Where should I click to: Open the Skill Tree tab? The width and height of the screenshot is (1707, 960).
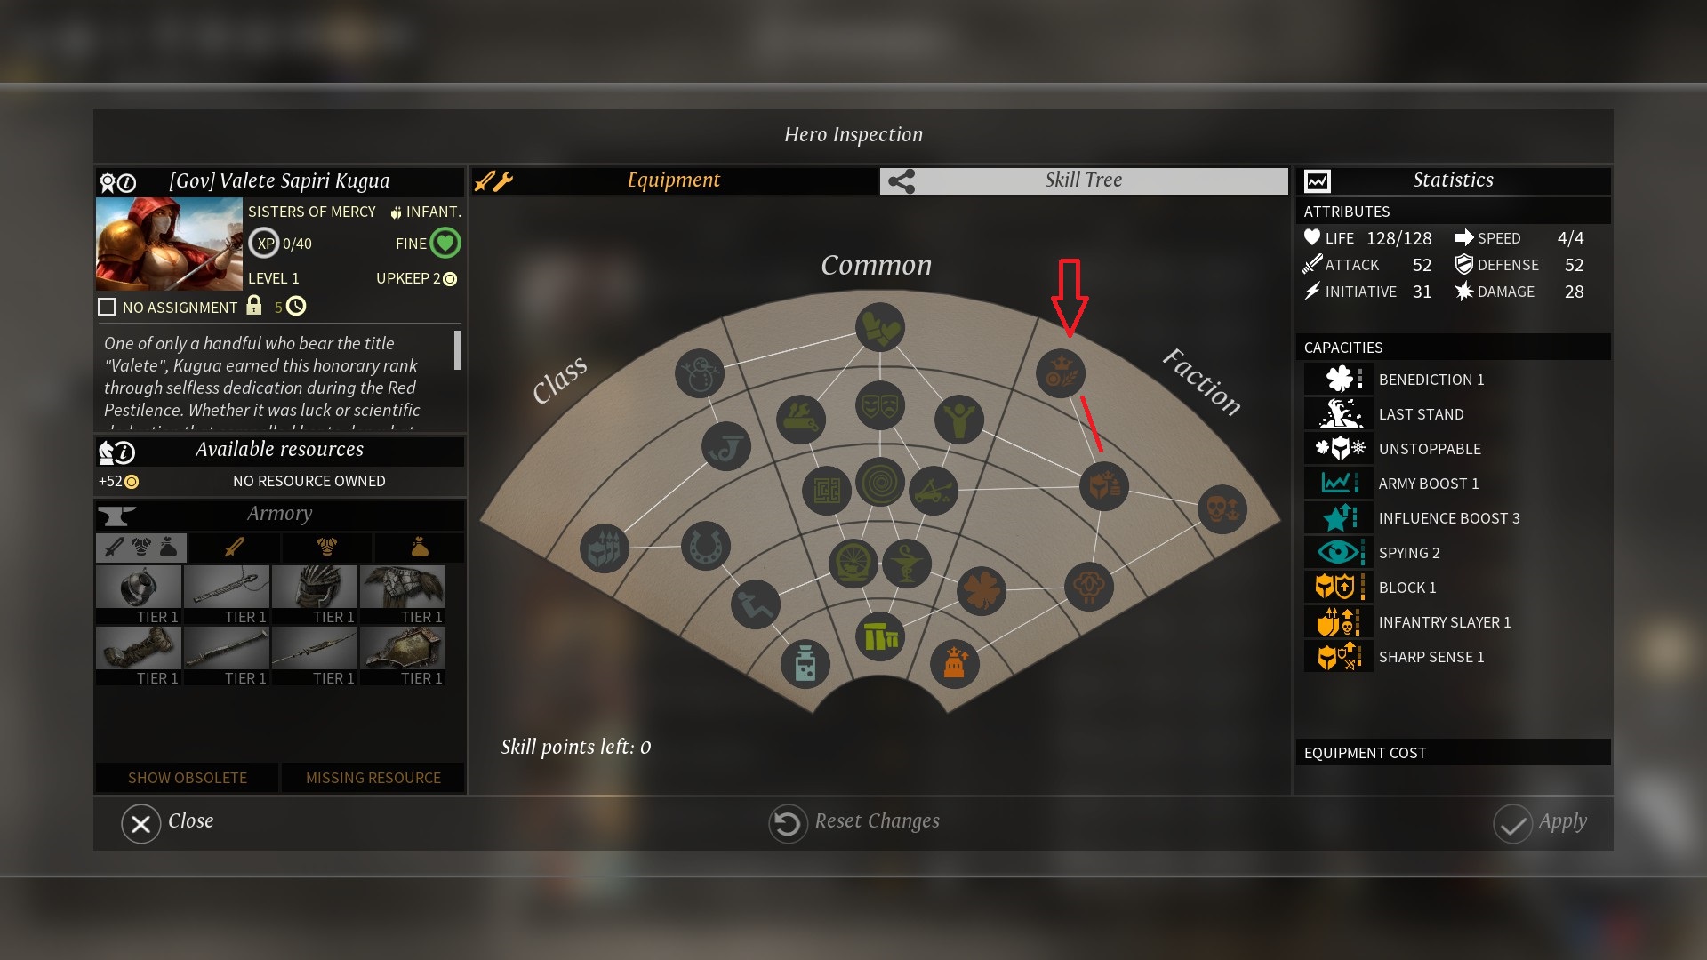coord(1084,180)
